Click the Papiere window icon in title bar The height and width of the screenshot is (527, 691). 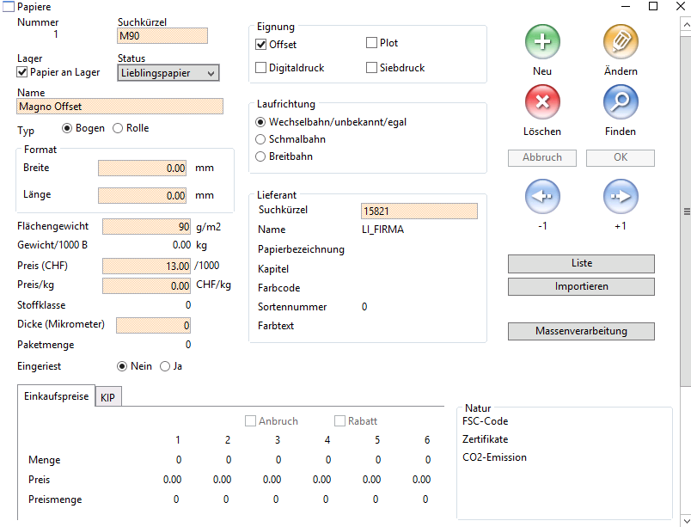coord(9,7)
